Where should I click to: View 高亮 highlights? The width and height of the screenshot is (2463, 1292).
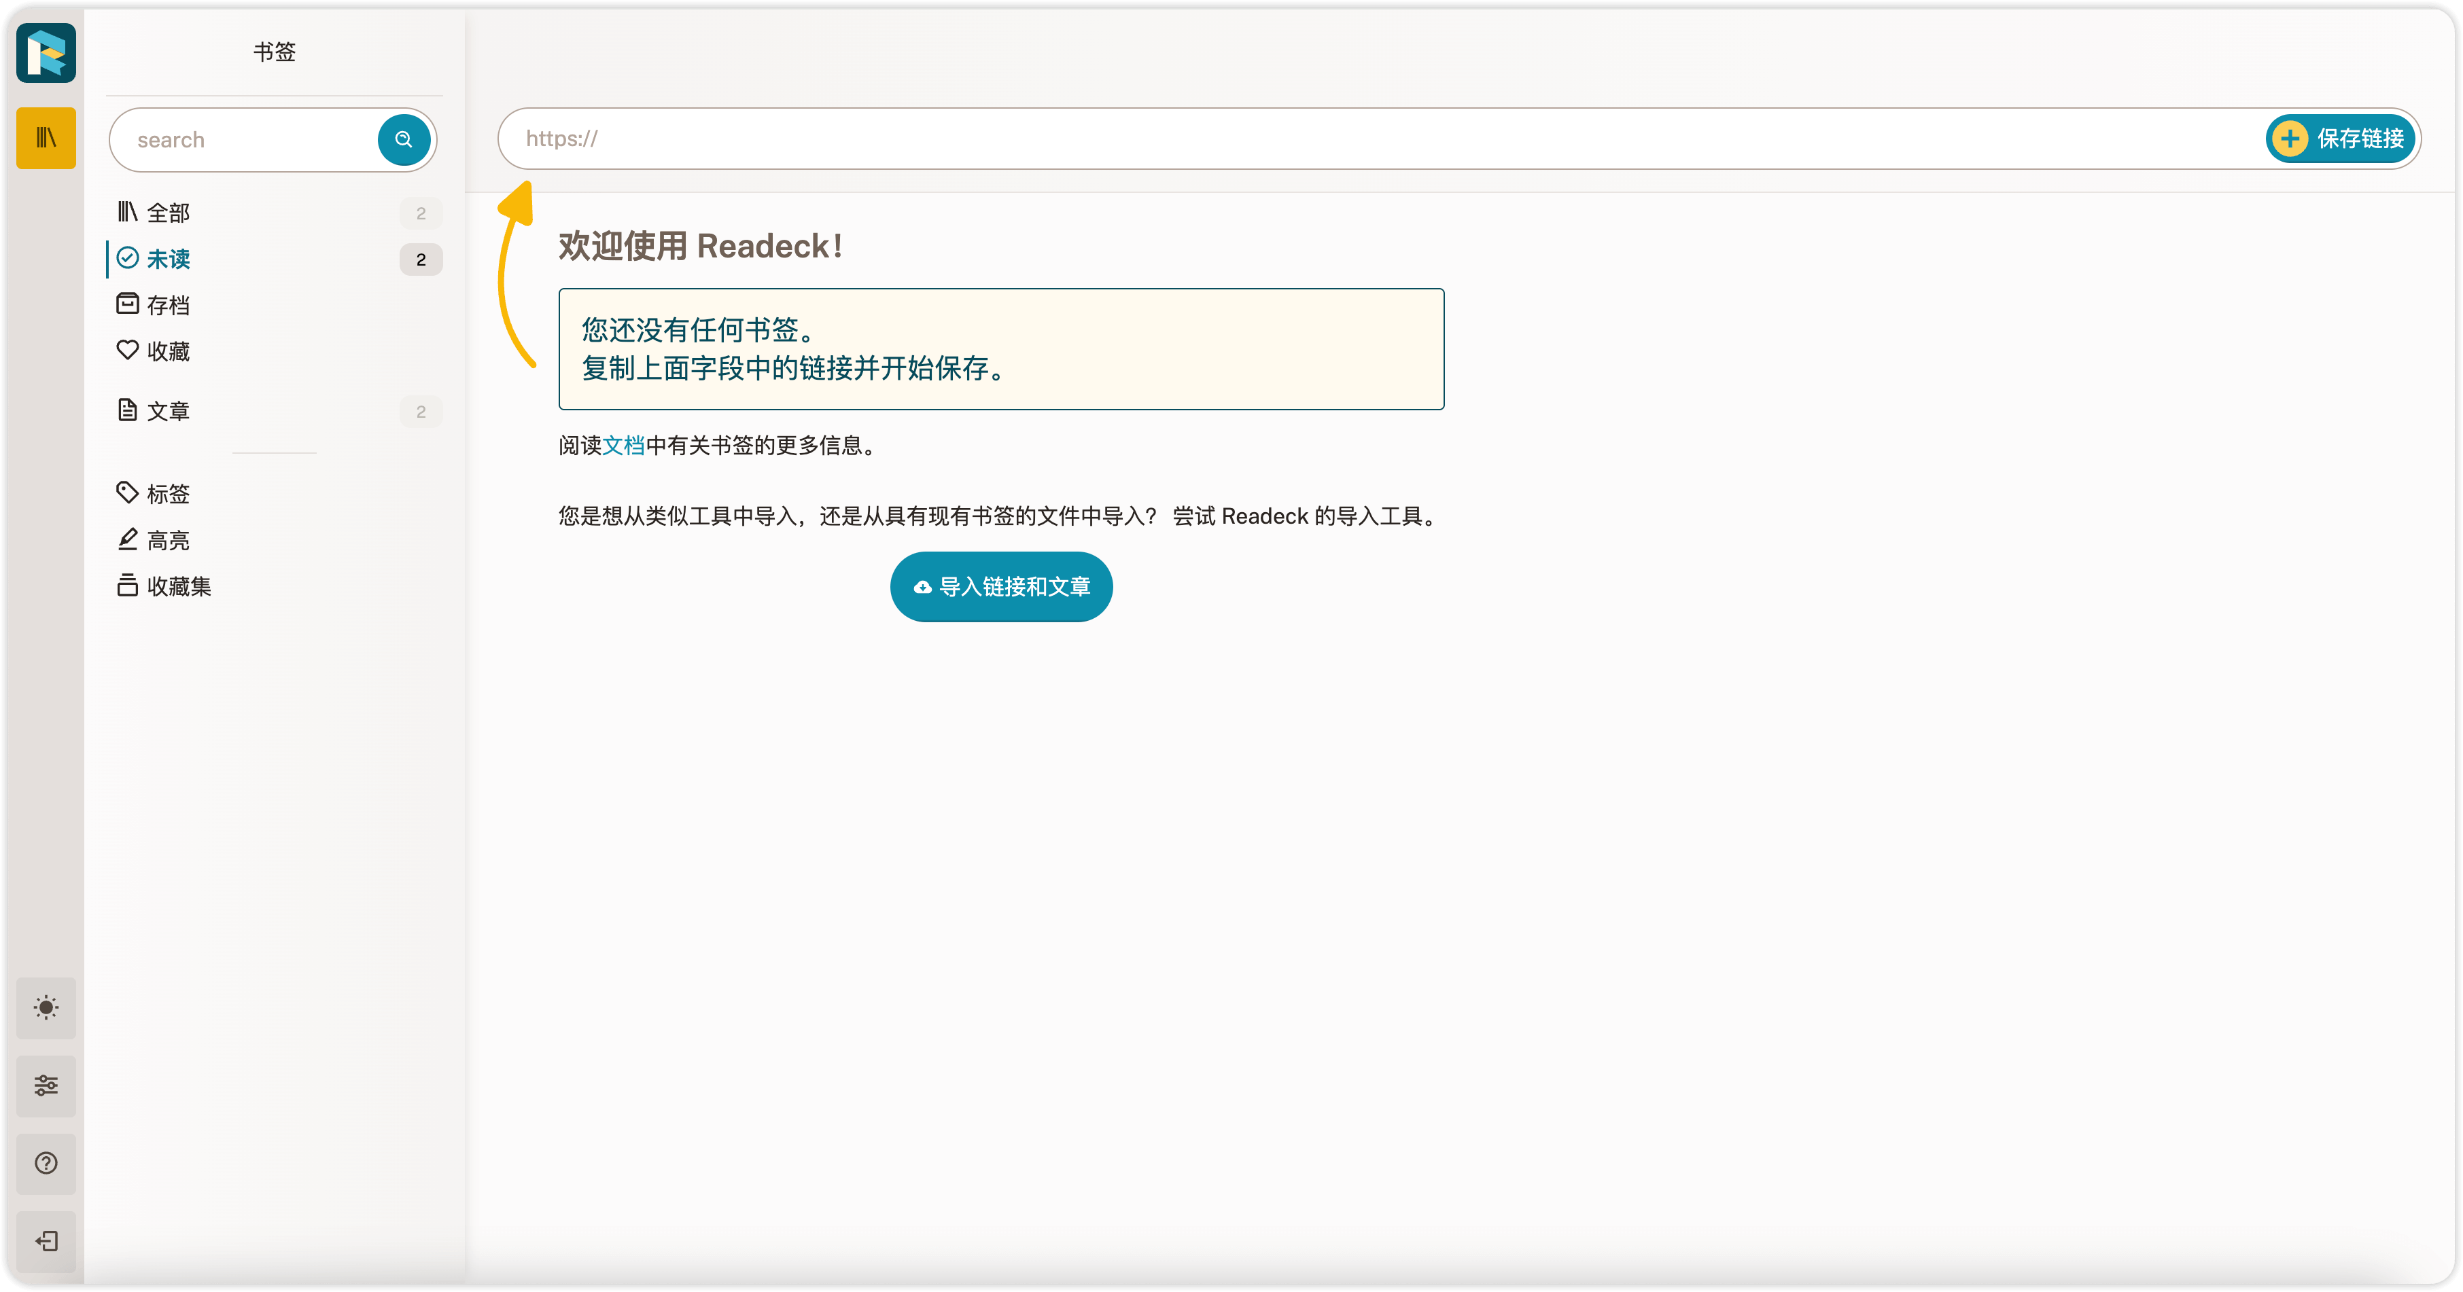(x=275, y=540)
